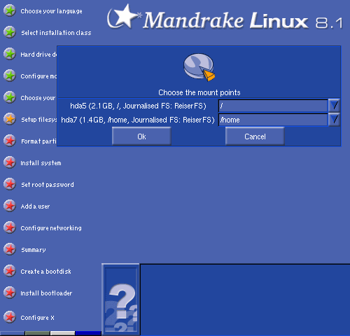Viewport: 350px width, 336px height.
Task: Click the red star next to Summary
Action: (10, 249)
